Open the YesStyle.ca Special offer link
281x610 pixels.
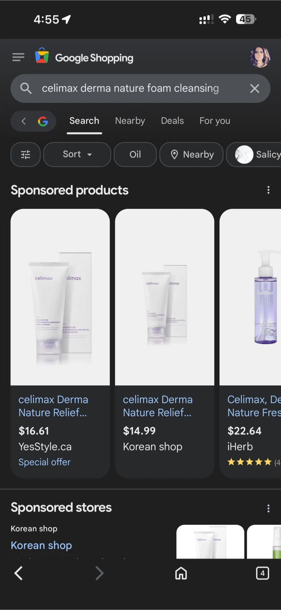tap(44, 462)
